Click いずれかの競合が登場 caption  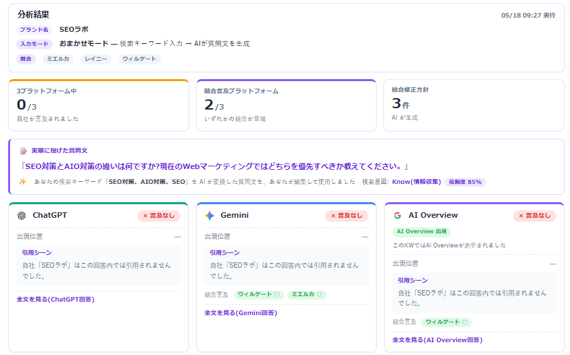click(x=235, y=119)
